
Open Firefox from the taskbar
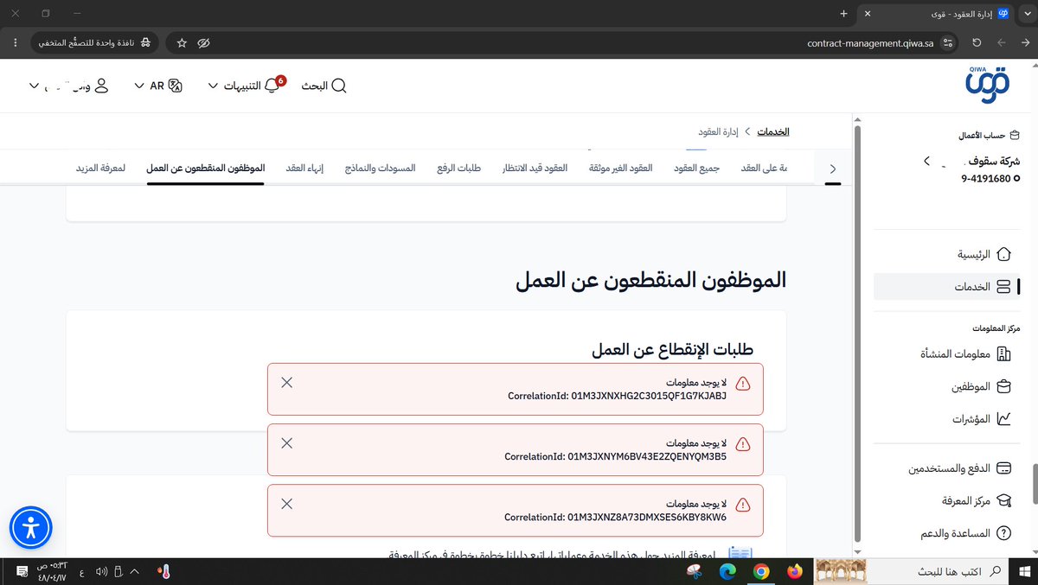point(795,571)
